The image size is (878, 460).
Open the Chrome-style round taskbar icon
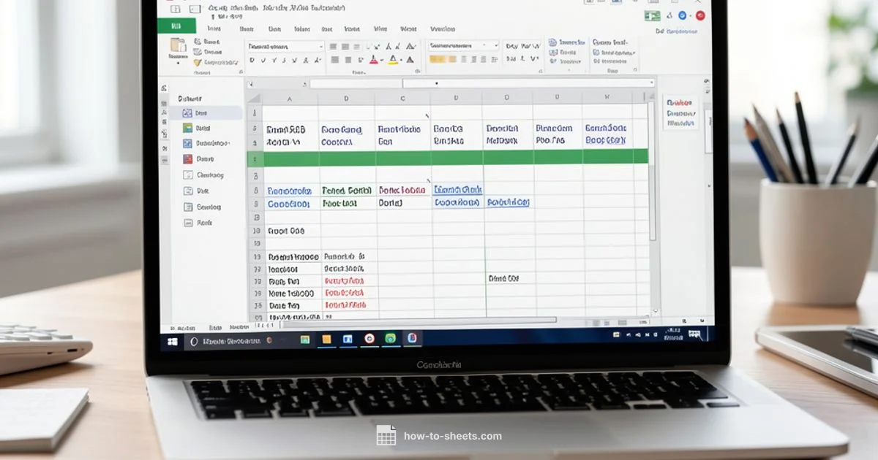369,338
